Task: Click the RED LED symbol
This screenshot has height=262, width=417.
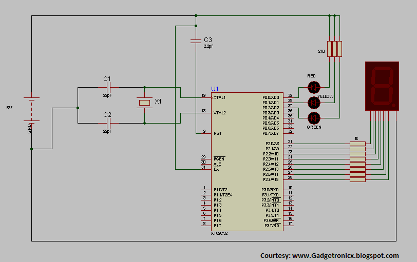Action: coord(314,87)
